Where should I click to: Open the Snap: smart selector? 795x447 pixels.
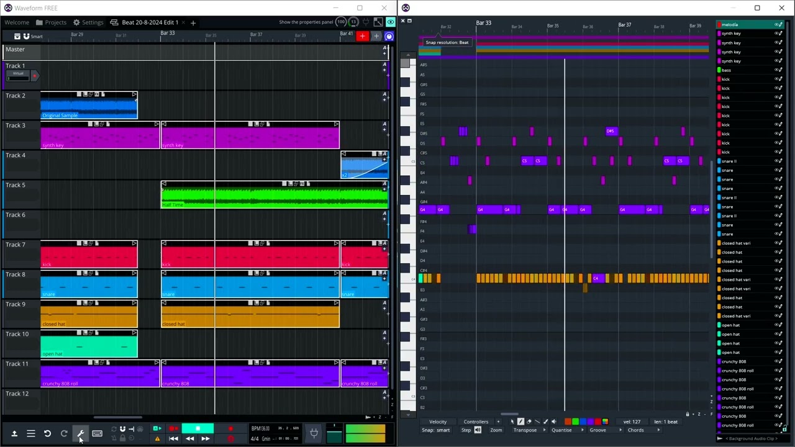tap(436, 430)
